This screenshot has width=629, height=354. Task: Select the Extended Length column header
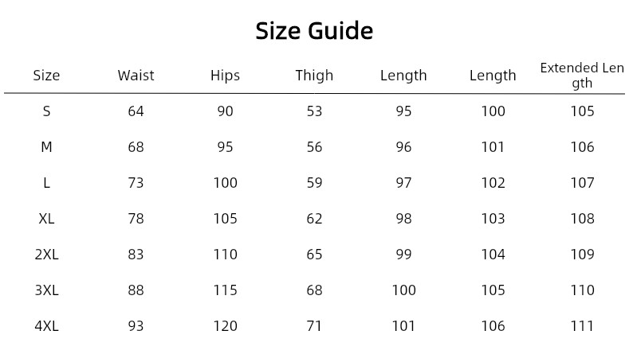(x=582, y=75)
